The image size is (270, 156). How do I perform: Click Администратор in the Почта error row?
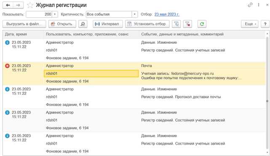tap(60, 66)
